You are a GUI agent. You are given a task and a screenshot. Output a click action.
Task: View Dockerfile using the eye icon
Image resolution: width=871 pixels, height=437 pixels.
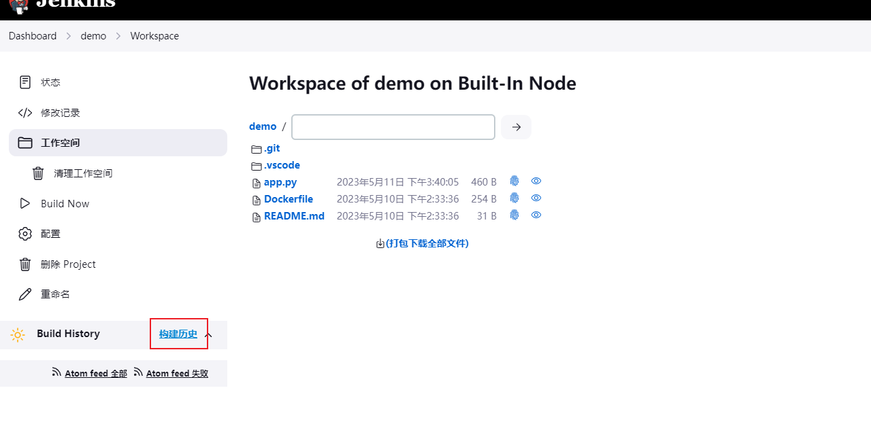536,198
